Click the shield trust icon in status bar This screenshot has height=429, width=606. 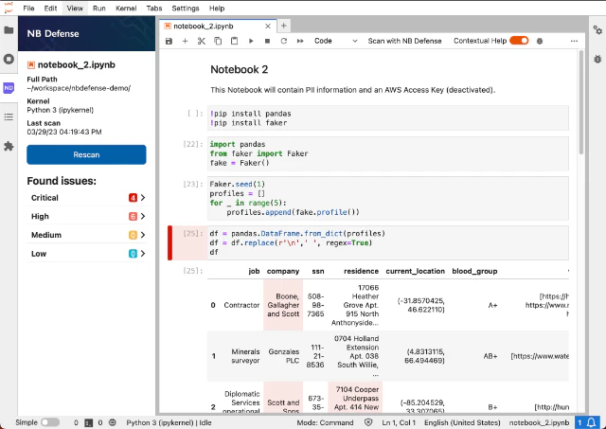click(368, 422)
